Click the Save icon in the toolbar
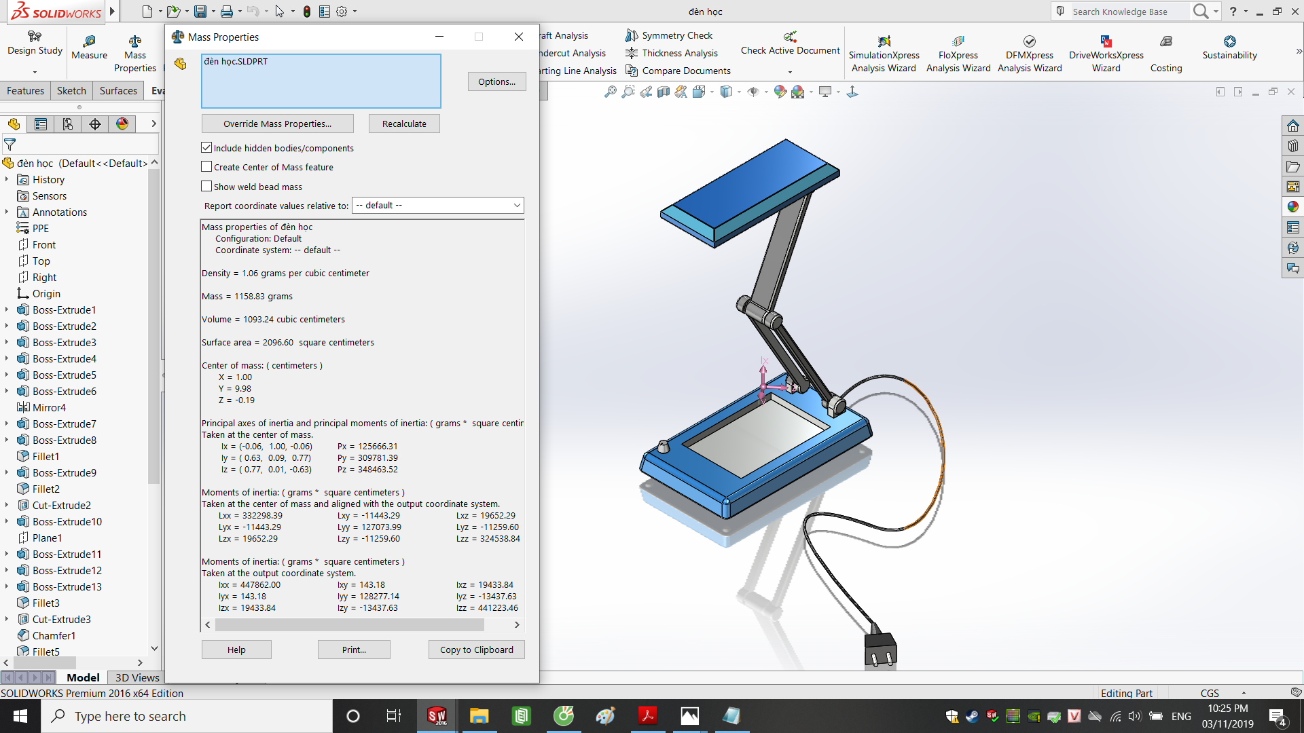This screenshot has height=733, width=1304. (x=200, y=12)
